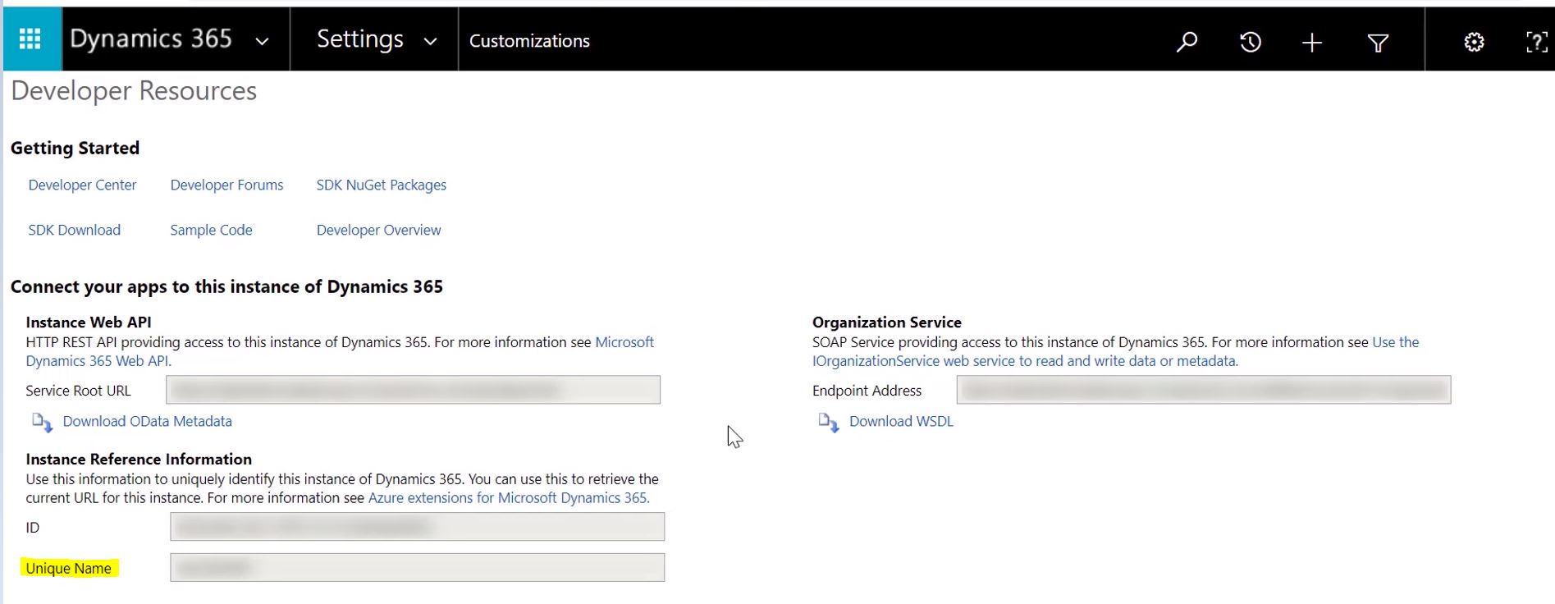
Task: Expand the Dynamics 365 dropdown chevron
Action: point(262,41)
